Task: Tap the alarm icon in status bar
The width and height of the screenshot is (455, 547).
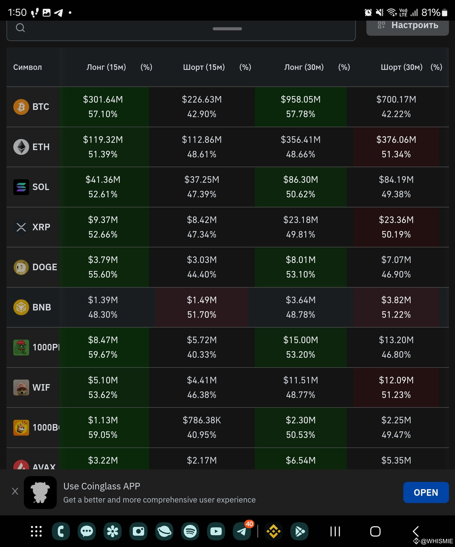Action: (368, 12)
